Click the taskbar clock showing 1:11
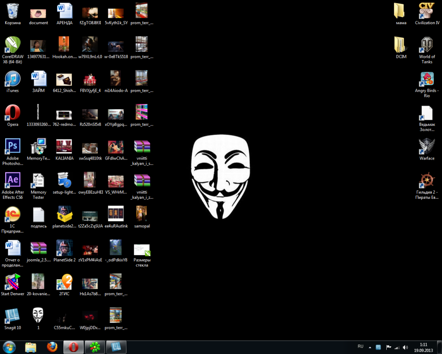Screen dimensions: 442x354 pos(423,347)
